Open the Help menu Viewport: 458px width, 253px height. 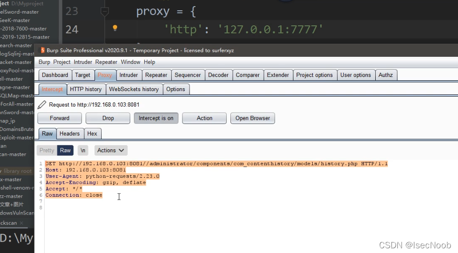pos(149,62)
